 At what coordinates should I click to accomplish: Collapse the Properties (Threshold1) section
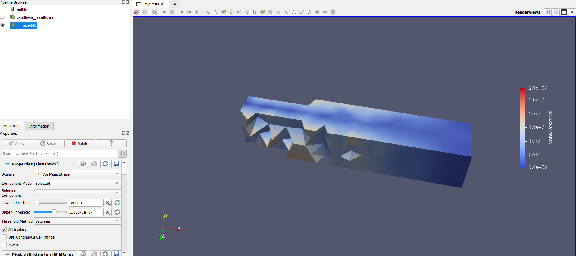click(x=39, y=164)
